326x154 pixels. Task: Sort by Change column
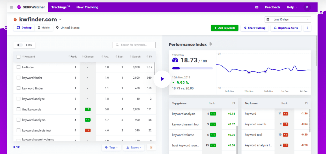(x=88, y=57)
